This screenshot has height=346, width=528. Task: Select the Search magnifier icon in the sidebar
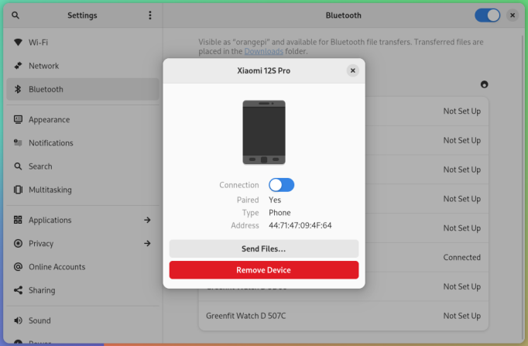click(x=18, y=166)
